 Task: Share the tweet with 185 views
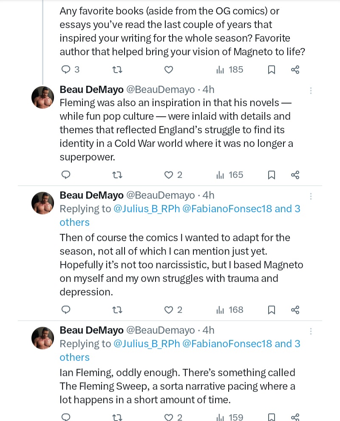pyautogui.click(x=295, y=70)
